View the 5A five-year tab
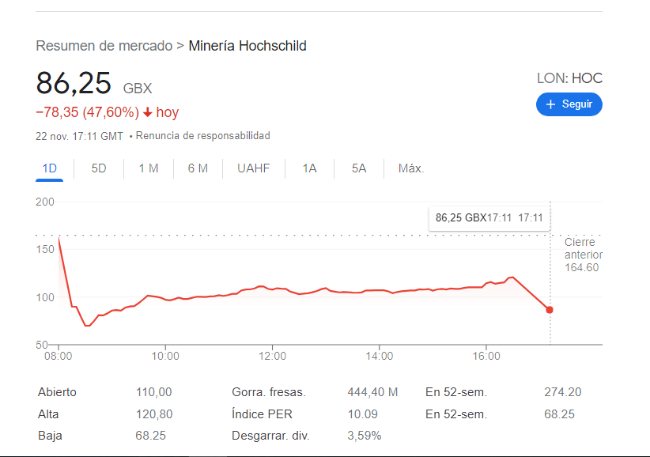The image size is (650, 457). (x=359, y=168)
